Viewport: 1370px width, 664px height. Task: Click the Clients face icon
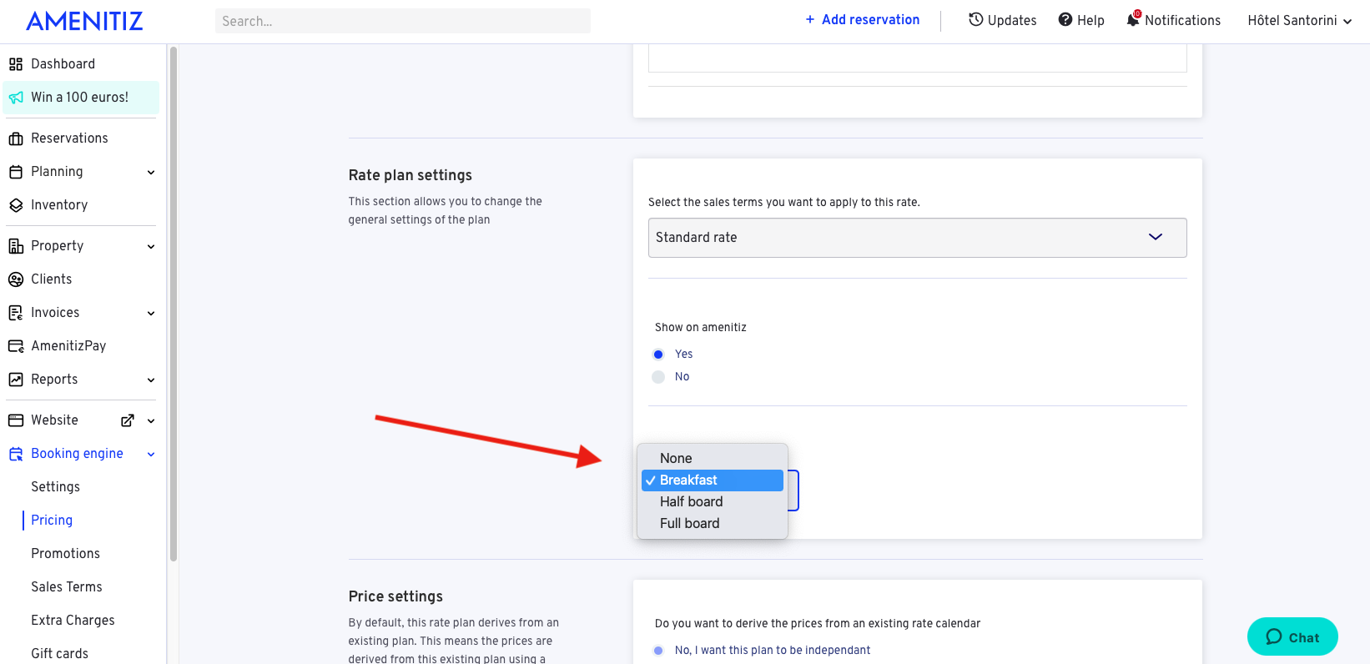click(16, 279)
